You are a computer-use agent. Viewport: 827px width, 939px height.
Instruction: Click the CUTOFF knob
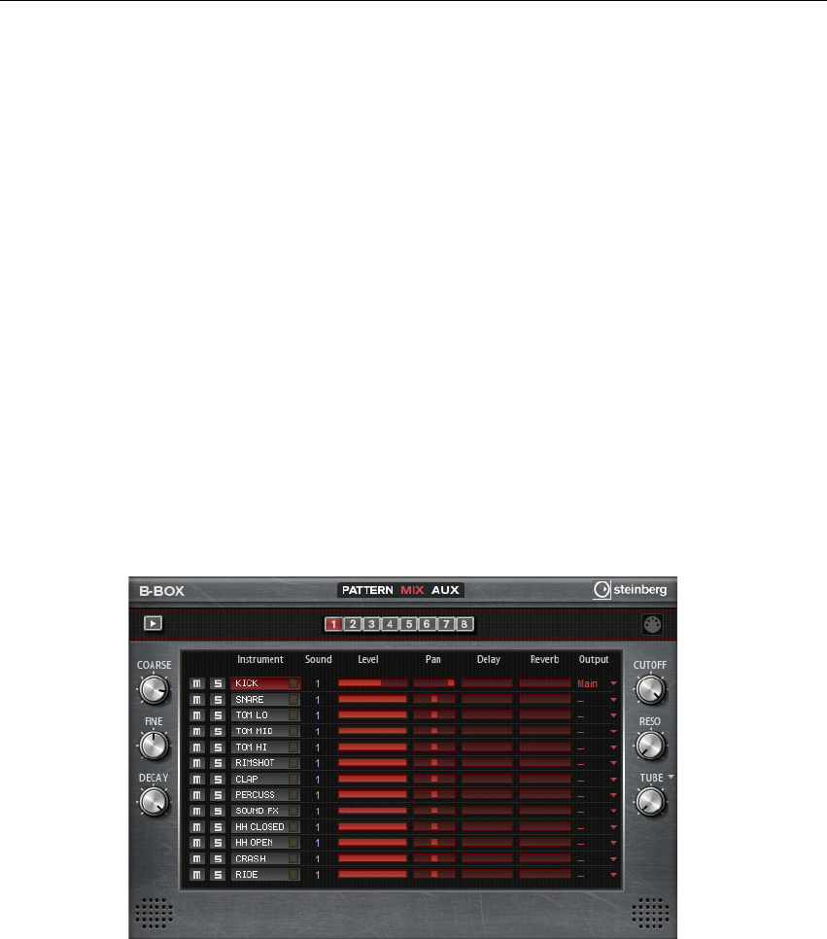650,690
